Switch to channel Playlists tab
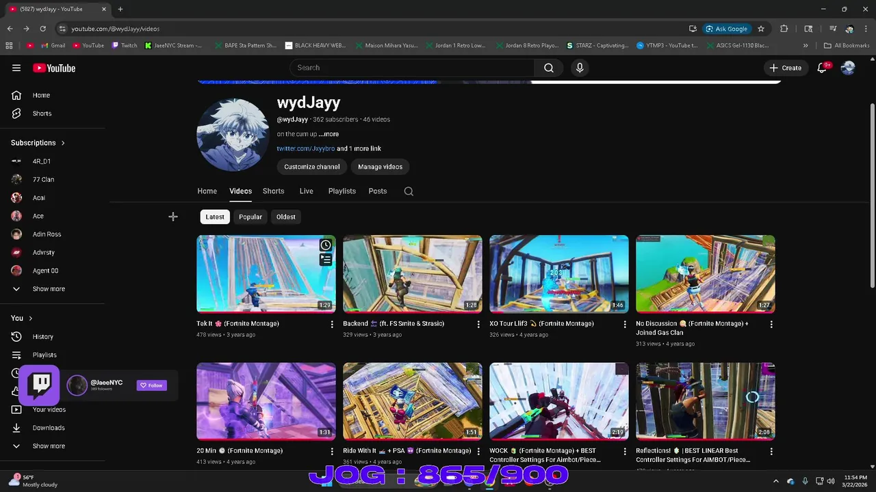 click(342, 191)
